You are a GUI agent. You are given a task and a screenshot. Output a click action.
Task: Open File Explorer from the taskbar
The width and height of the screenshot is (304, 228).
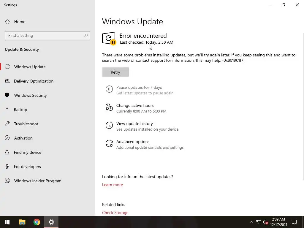pos(22,222)
